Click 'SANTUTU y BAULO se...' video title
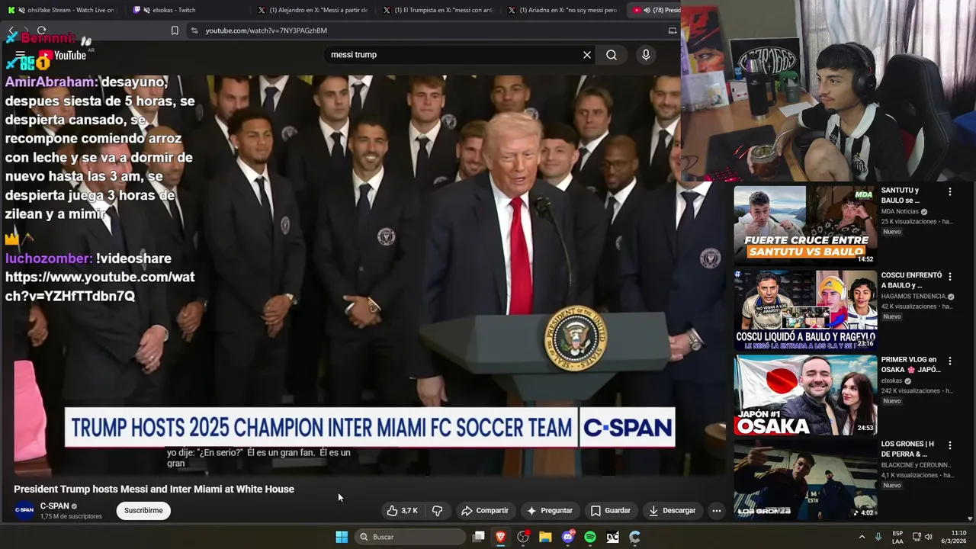Screen dimensions: 976x549 pos(901,195)
